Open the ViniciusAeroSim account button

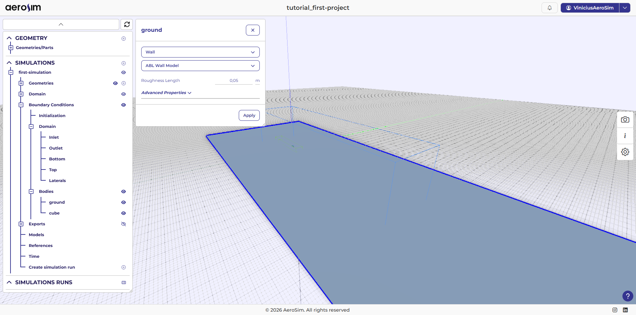click(x=590, y=8)
